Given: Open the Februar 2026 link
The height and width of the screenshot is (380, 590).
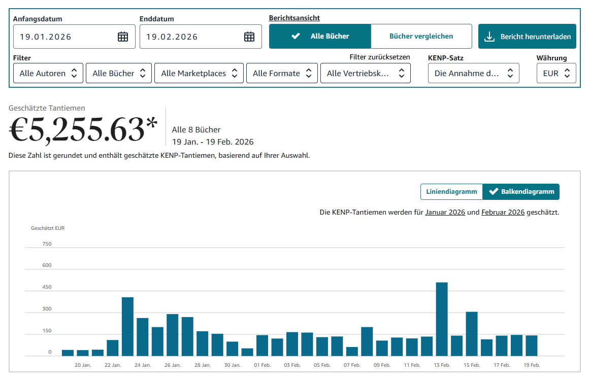Looking at the screenshot, I should pos(503,213).
